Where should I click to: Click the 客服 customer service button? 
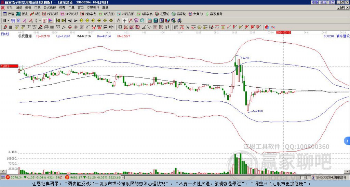tap(315, 2)
